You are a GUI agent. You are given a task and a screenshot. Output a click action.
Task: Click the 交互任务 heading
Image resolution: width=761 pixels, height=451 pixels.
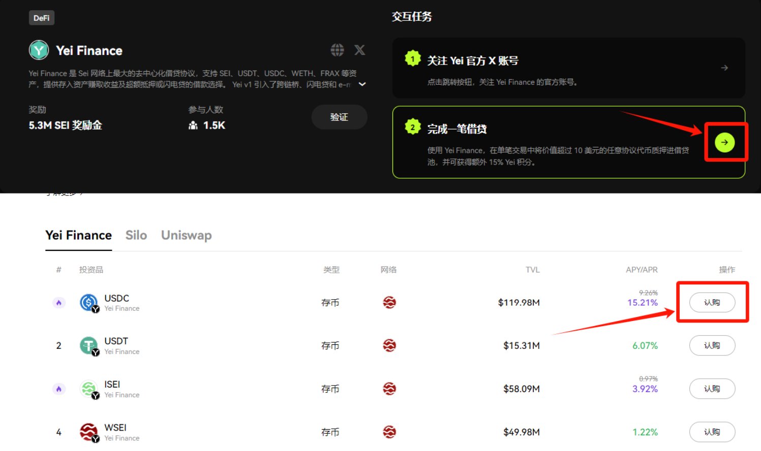coord(412,17)
